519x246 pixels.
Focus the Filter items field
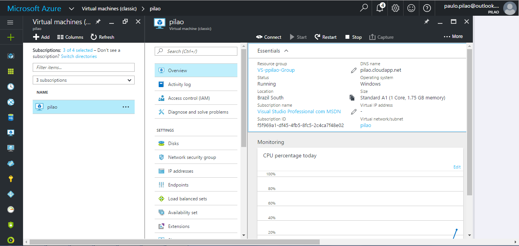tap(83, 68)
